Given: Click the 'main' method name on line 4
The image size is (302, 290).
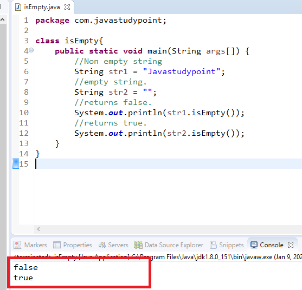Looking at the screenshot, I should click(157, 51).
